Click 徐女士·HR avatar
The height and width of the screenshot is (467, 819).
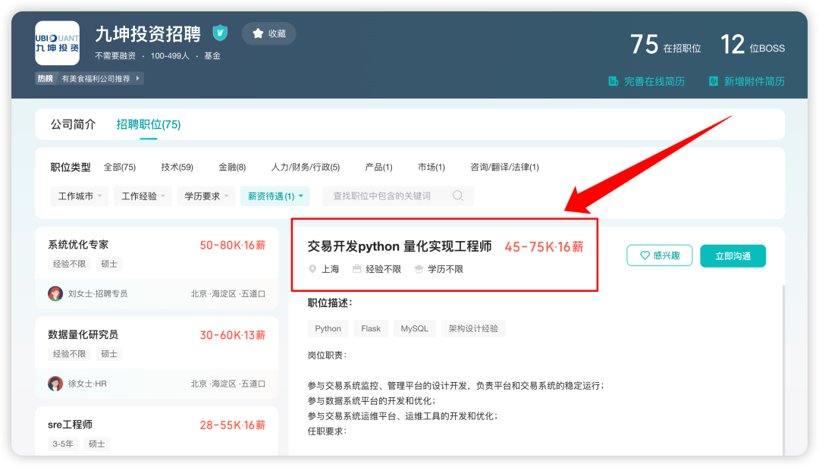tap(55, 384)
